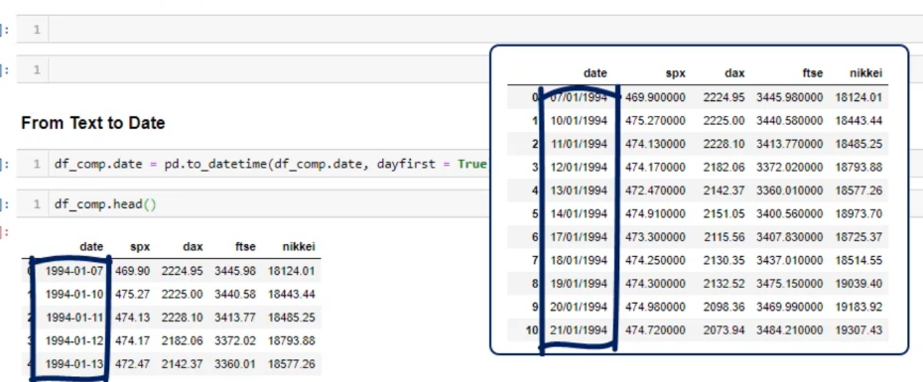Viewport: 923px width, 382px height.
Task: Click the first empty code cell
Action: [x=469, y=30]
